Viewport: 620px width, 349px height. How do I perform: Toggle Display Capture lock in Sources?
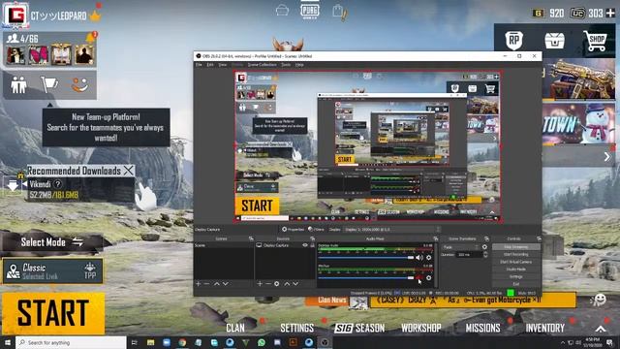click(312, 245)
